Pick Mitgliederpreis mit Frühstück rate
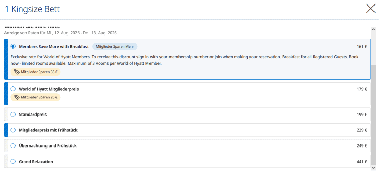This screenshot has height=174, width=379. pos(13,130)
